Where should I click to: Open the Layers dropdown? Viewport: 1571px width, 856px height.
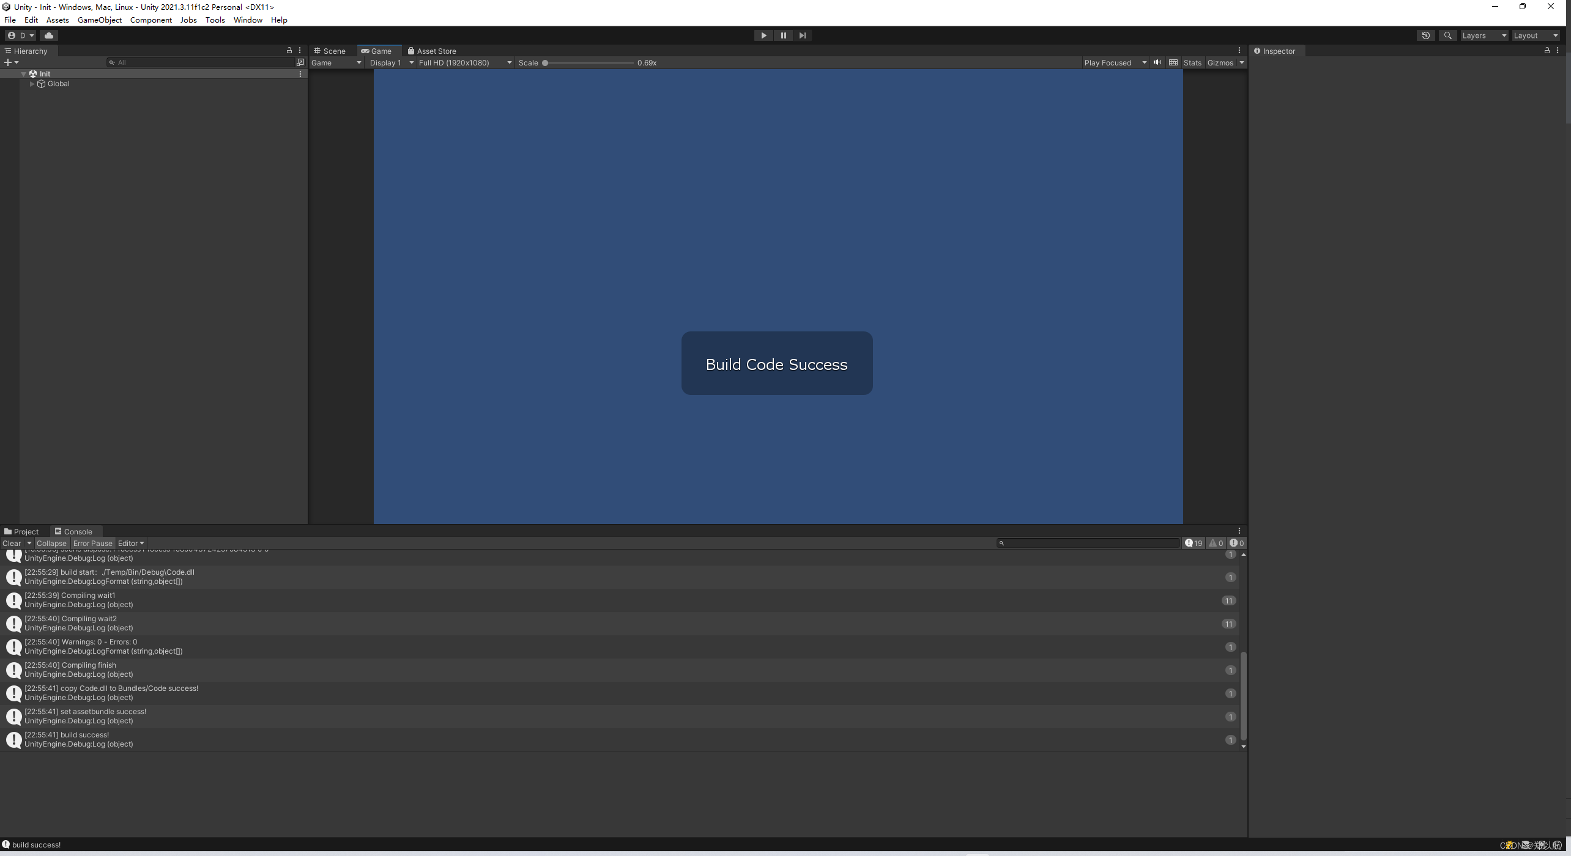[x=1484, y=35]
